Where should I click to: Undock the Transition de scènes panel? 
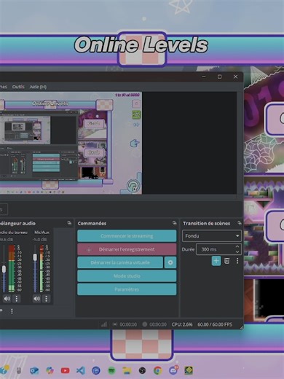[240, 223]
